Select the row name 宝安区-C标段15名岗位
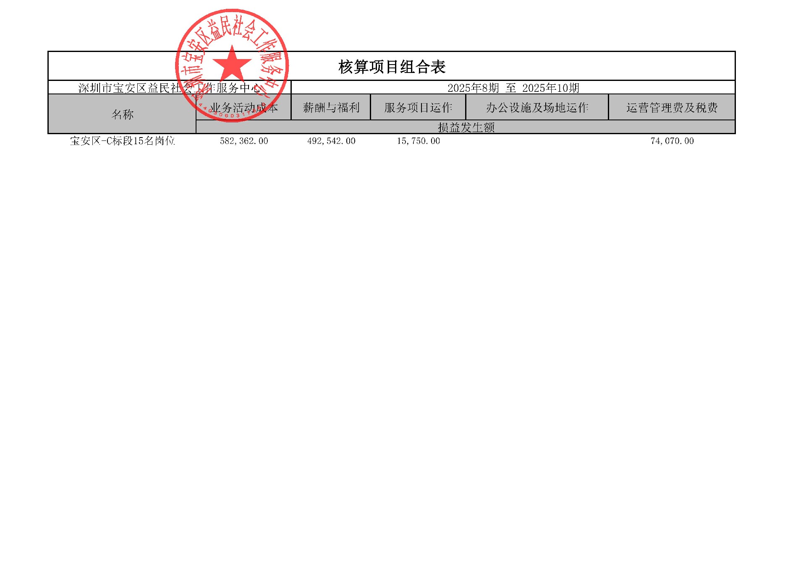Viewport: 806px width, 569px height. [x=122, y=141]
